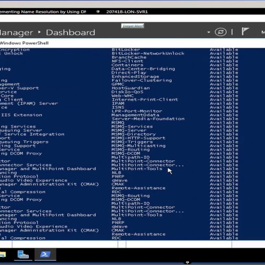Select the BitLocker-NetworkUnlock feature name

[x=148, y=53]
